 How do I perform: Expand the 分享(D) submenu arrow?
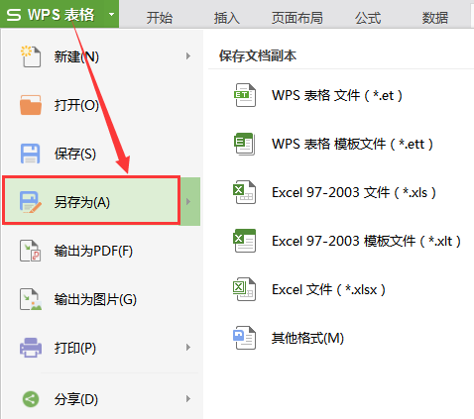point(188,399)
